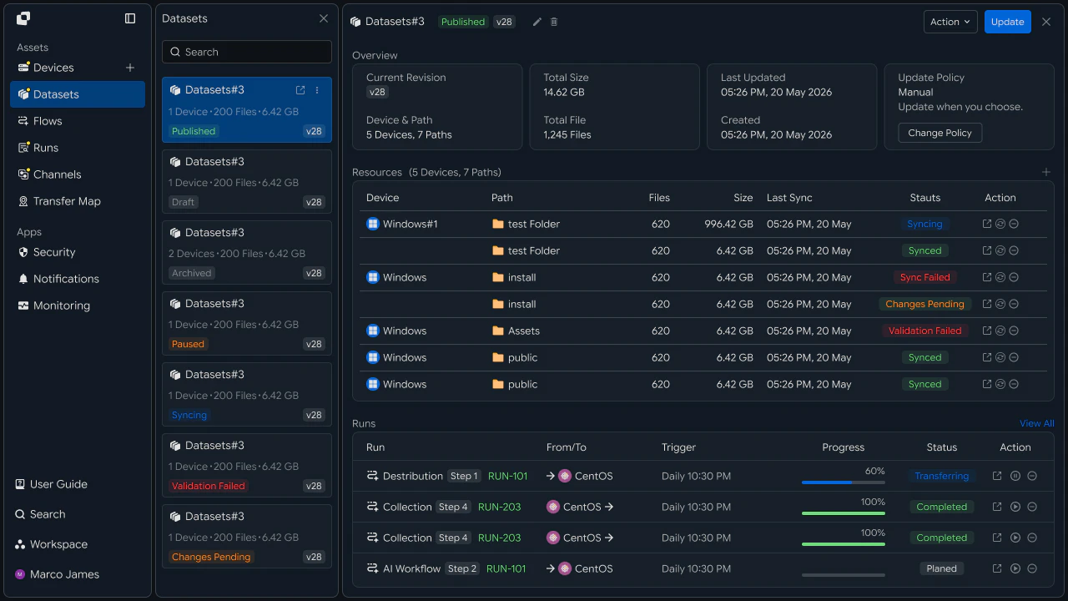Add a new device with plus icon
1068x601 pixels.
point(130,68)
